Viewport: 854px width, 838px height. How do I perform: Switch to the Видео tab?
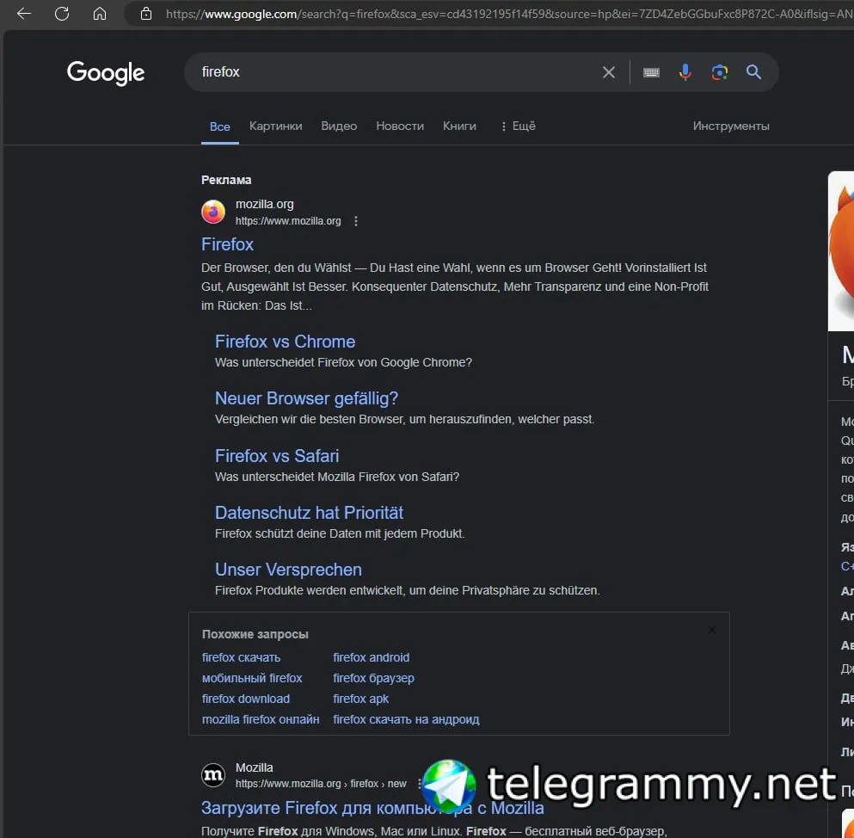[x=339, y=126]
